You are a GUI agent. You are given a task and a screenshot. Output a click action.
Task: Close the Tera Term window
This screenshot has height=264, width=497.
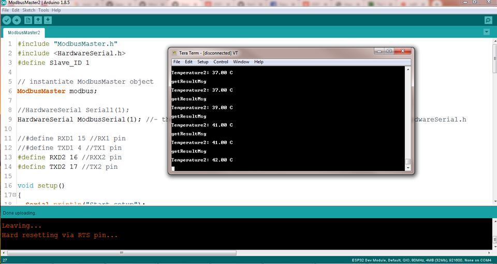pyautogui.click(x=403, y=51)
